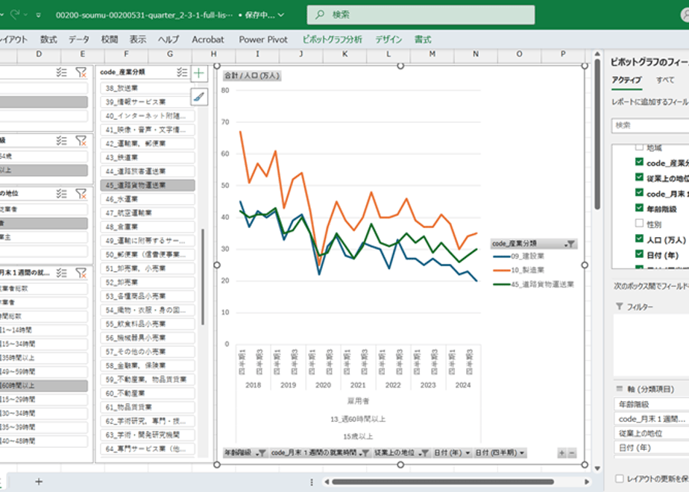The height and width of the screenshot is (492, 689).
Task: Check the 性別 field checkbox
Action: 639,223
